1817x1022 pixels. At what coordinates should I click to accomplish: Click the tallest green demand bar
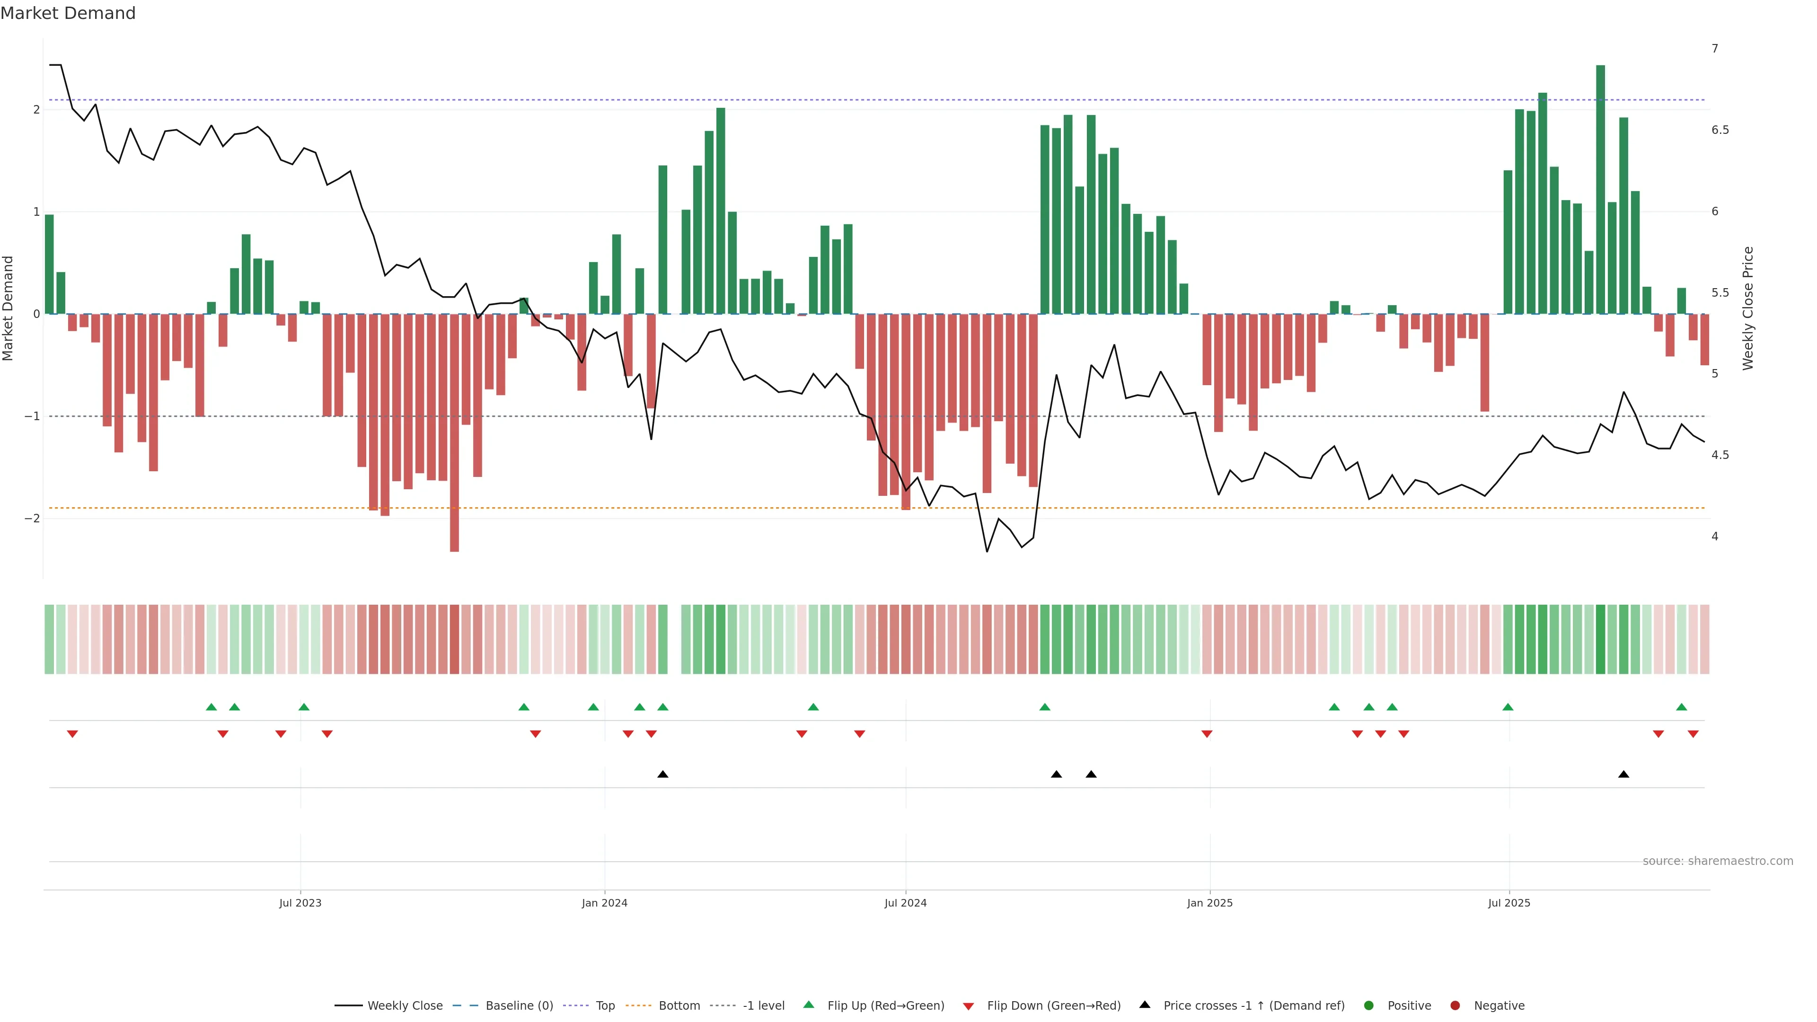pos(1600,190)
